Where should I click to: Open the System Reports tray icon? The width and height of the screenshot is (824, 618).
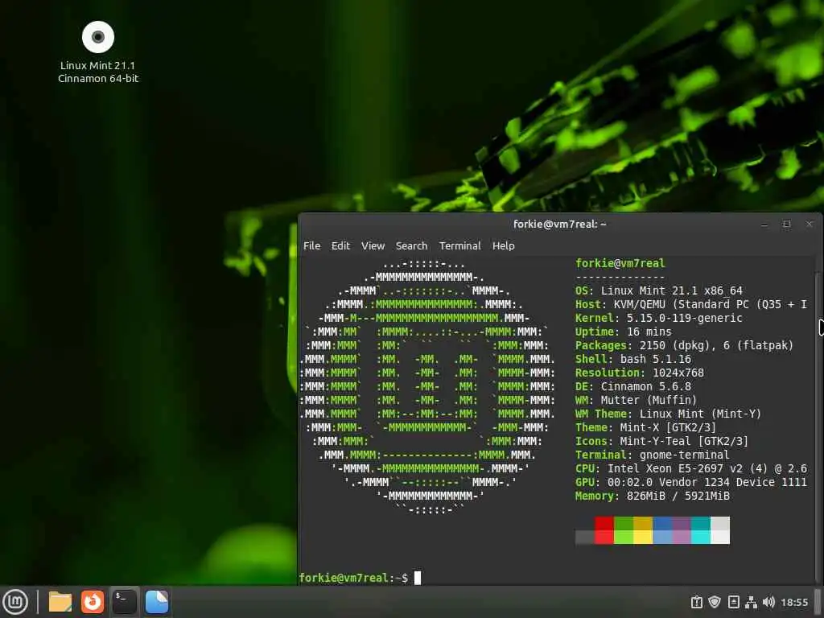coord(697,602)
